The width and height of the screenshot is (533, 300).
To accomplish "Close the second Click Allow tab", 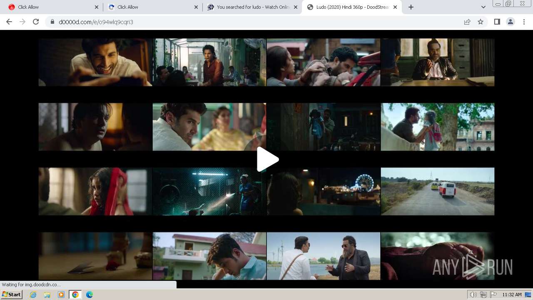I will pos(196,7).
